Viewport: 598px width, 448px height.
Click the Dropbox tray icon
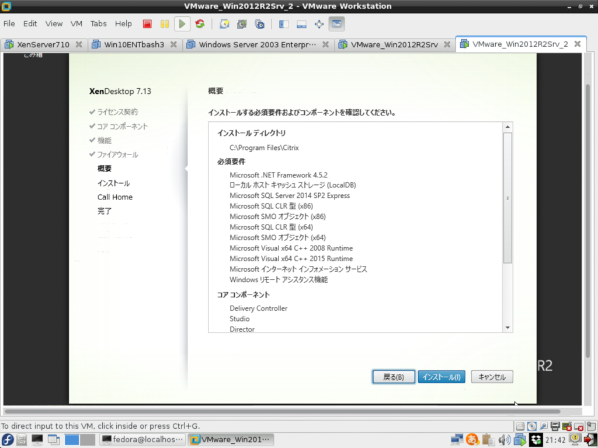coord(536,440)
